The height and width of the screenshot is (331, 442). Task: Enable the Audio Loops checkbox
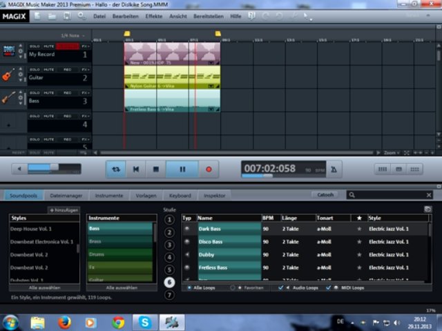(280, 288)
